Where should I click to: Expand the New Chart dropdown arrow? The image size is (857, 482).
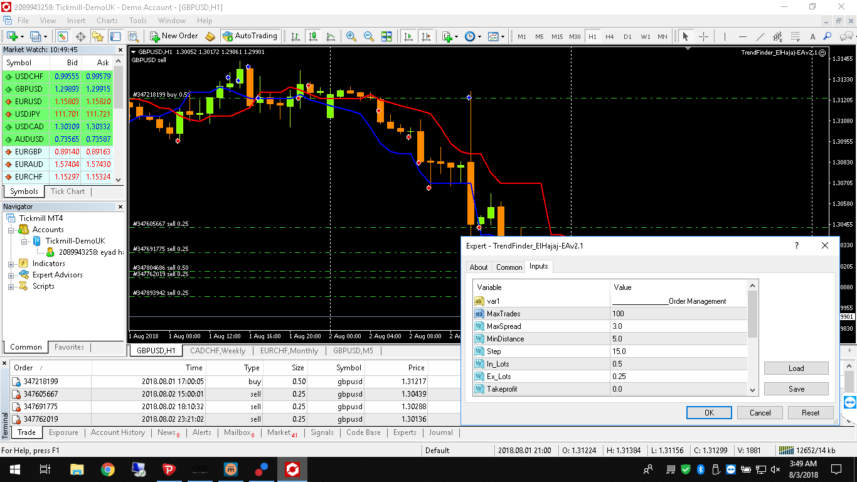[23, 36]
